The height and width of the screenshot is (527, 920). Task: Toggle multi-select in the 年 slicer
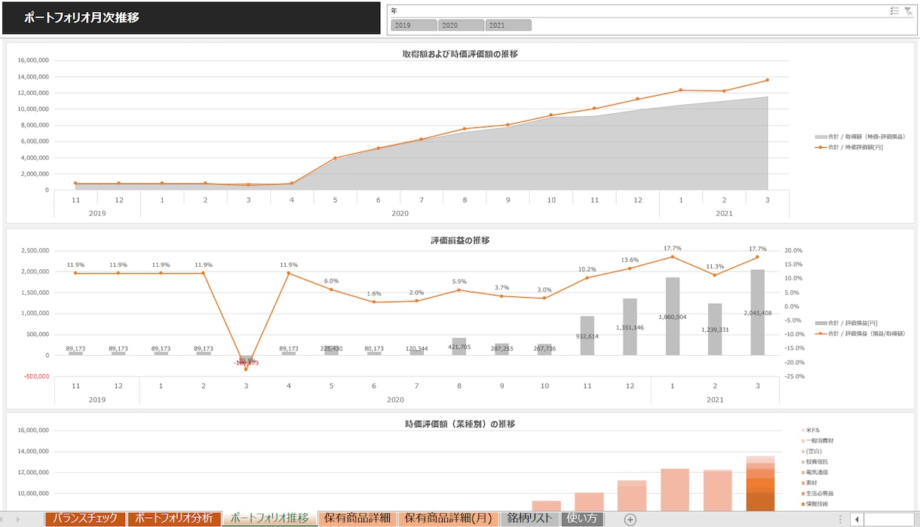point(894,11)
